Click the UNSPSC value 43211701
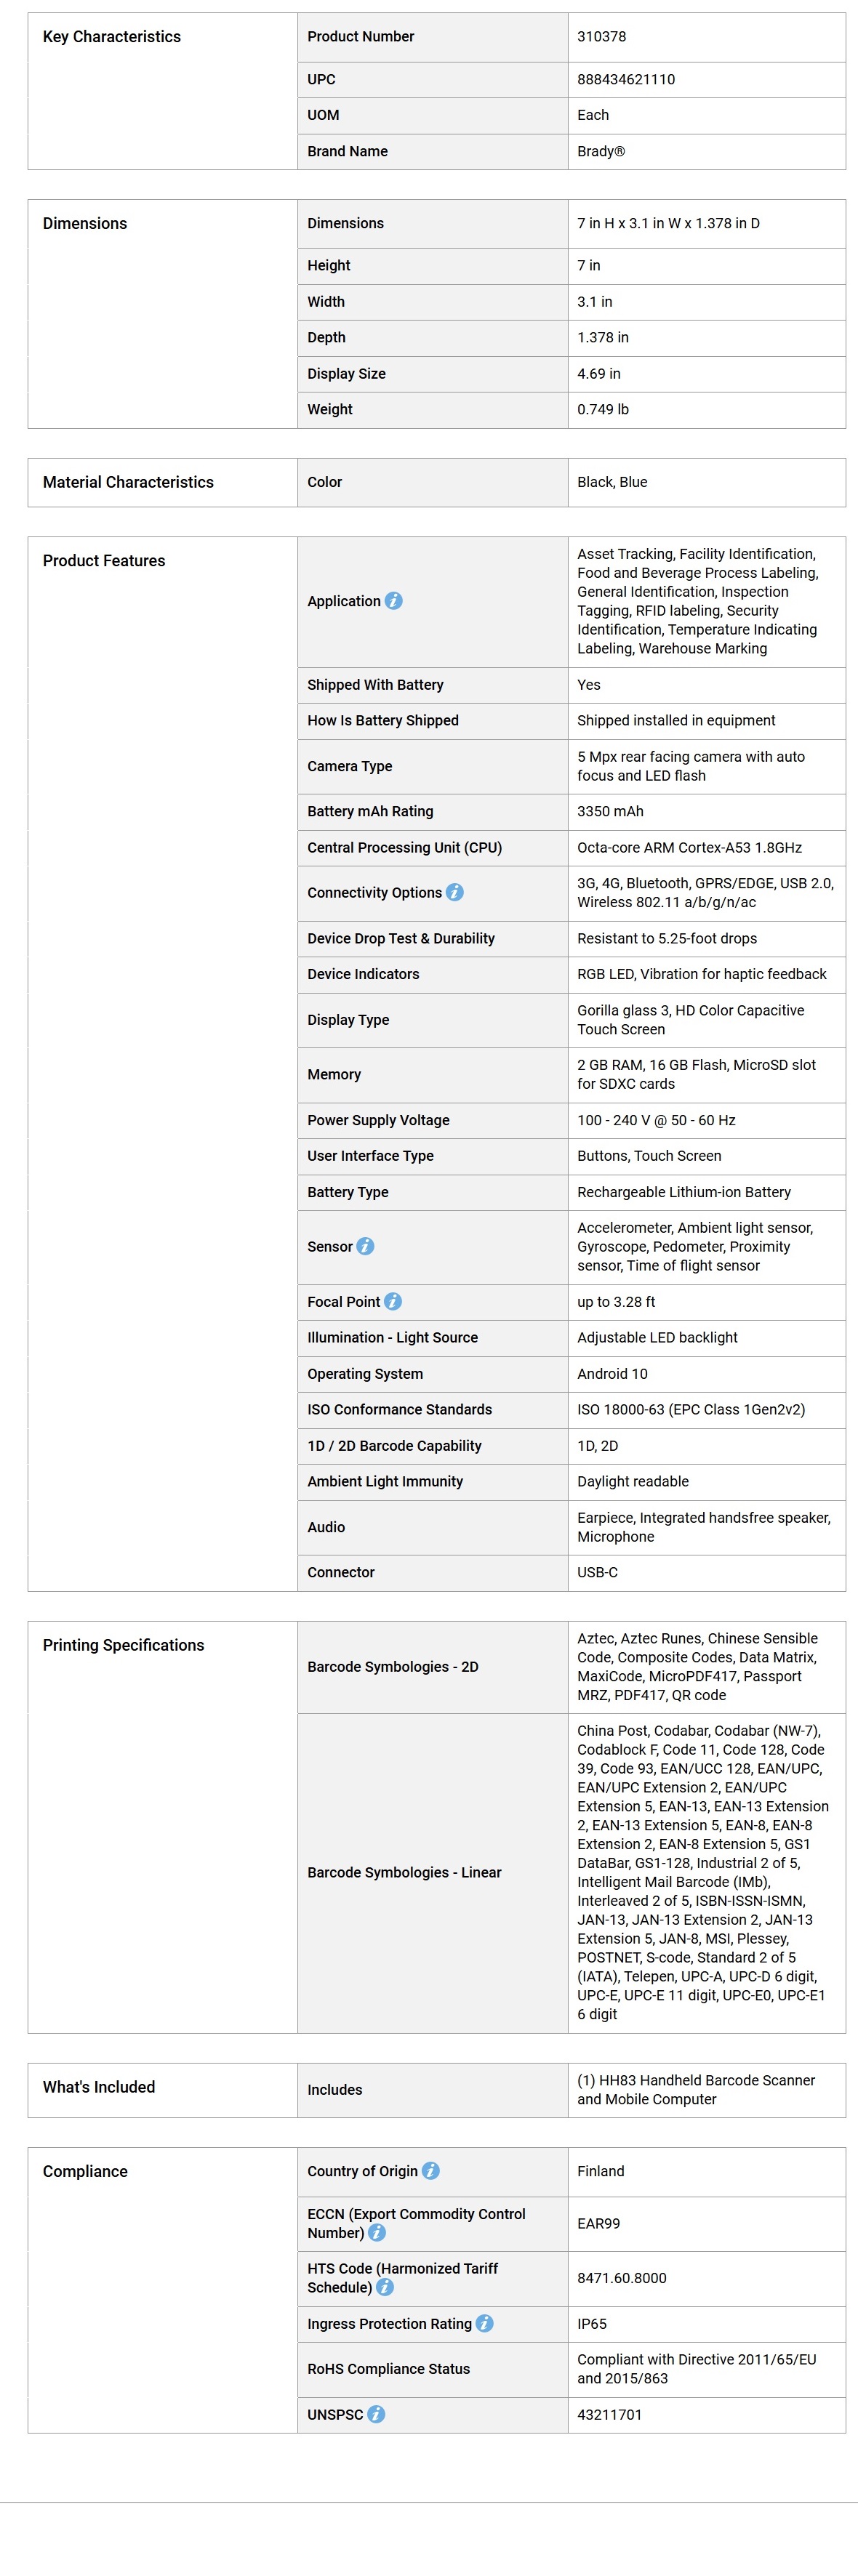 [609, 2414]
